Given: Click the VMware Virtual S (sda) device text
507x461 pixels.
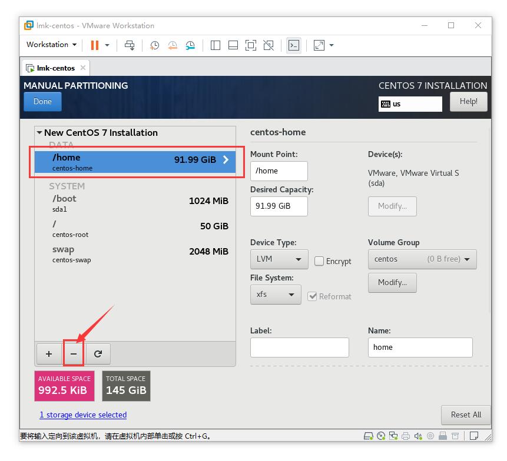Looking at the screenshot, I should [x=413, y=178].
